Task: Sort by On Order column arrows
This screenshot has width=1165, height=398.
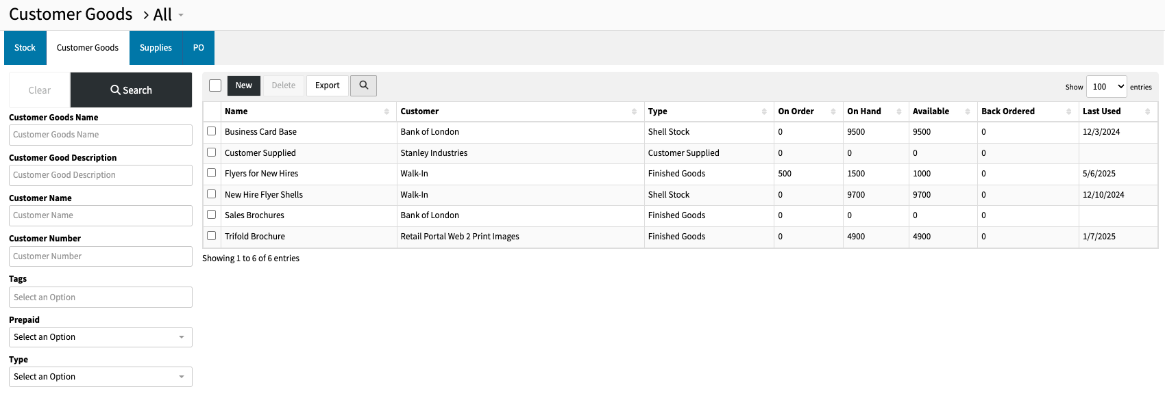Action: coord(833,111)
